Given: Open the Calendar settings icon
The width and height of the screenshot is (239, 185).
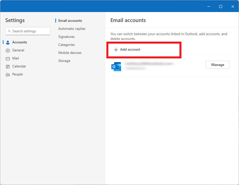Looking at the screenshot, I should pos(8,66).
